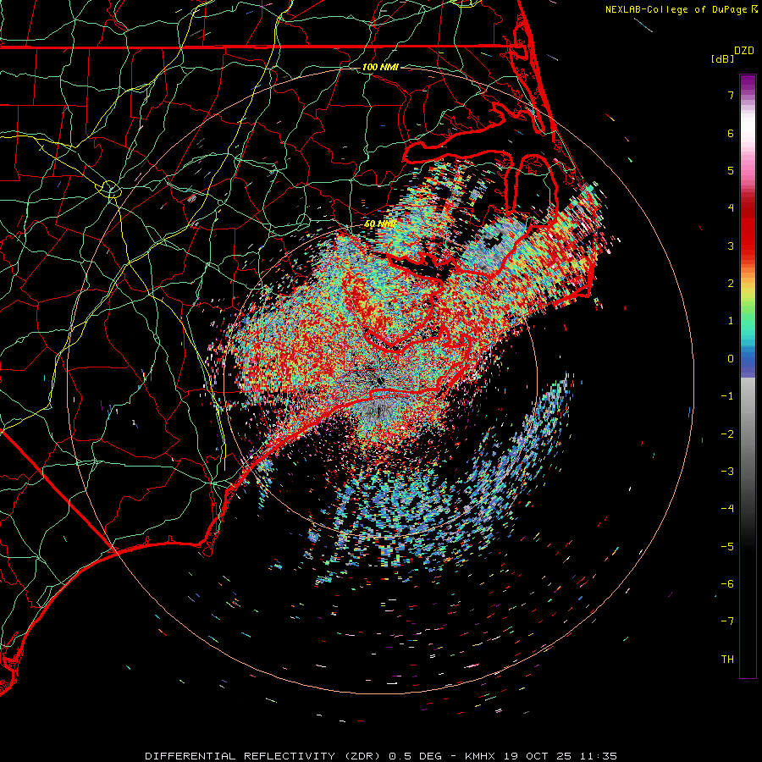Click the red 3 dB band on color scale
This screenshot has width=762, height=762.
[x=748, y=246]
